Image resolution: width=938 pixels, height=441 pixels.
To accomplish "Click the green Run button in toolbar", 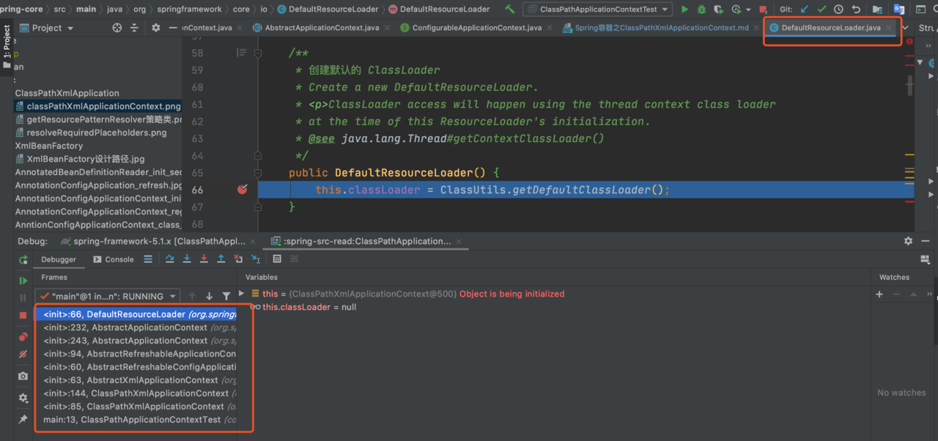I will pyautogui.click(x=684, y=10).
